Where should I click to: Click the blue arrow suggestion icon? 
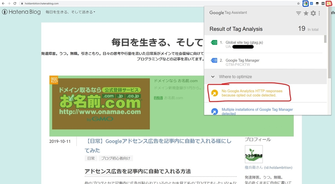click(215, 111)
